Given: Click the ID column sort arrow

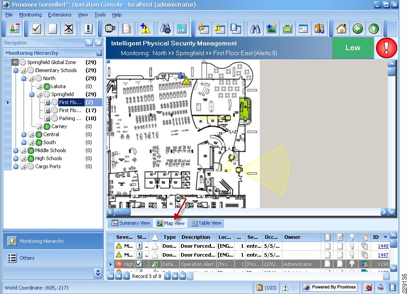Looking at the screenshot, I should [x=385, y=237].
